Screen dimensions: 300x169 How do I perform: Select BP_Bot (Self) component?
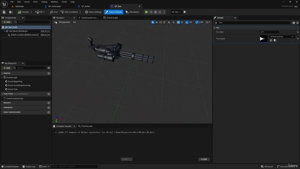(x=26, y=27)
